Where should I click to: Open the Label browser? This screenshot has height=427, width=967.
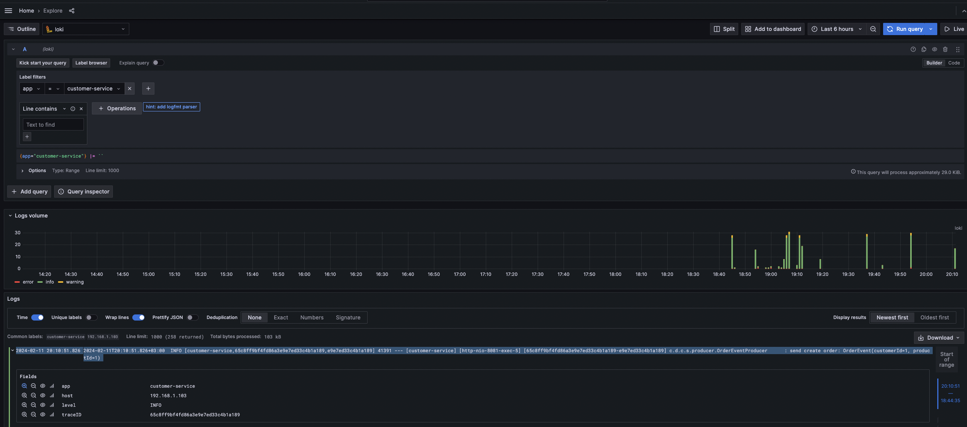click(x=91, y=63)
